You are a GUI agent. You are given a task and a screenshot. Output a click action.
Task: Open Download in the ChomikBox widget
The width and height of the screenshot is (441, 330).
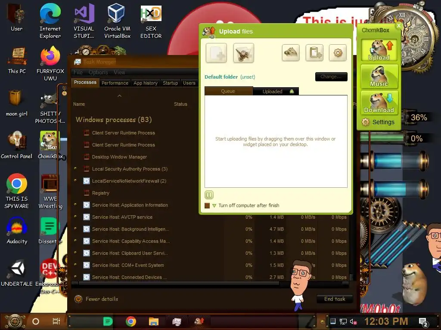point(379,102)
